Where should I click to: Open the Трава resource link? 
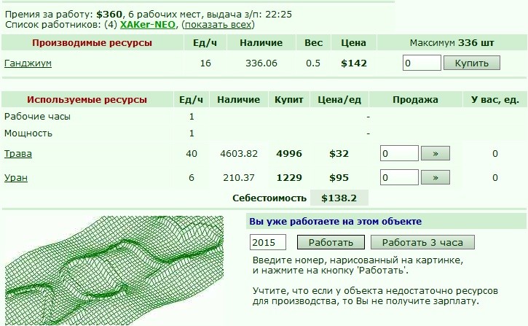pos(18,154)
